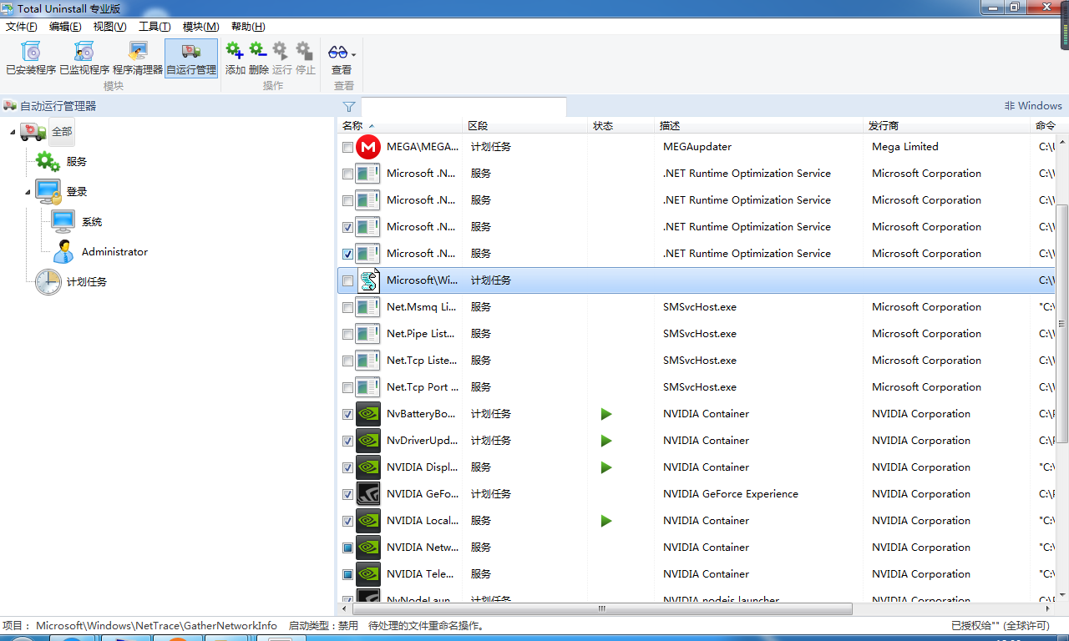Open the 查看 dropdown arrow
This screenshot has height=641, width=1069.
click(353, 53)
